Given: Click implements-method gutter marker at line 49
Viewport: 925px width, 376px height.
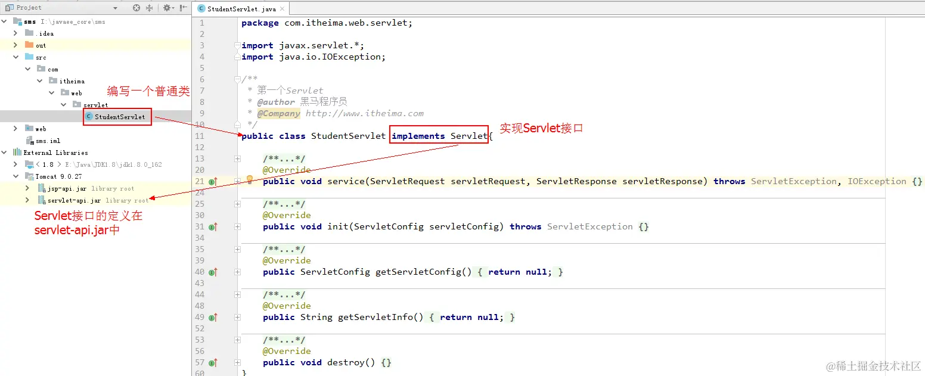Looking at the screenshot, I should click(x=213, y=317).
